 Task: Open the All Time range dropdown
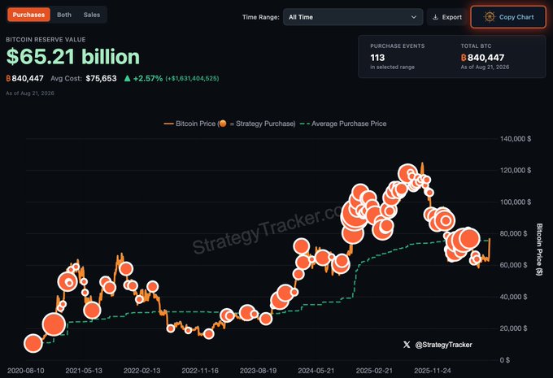click(353, 17)
